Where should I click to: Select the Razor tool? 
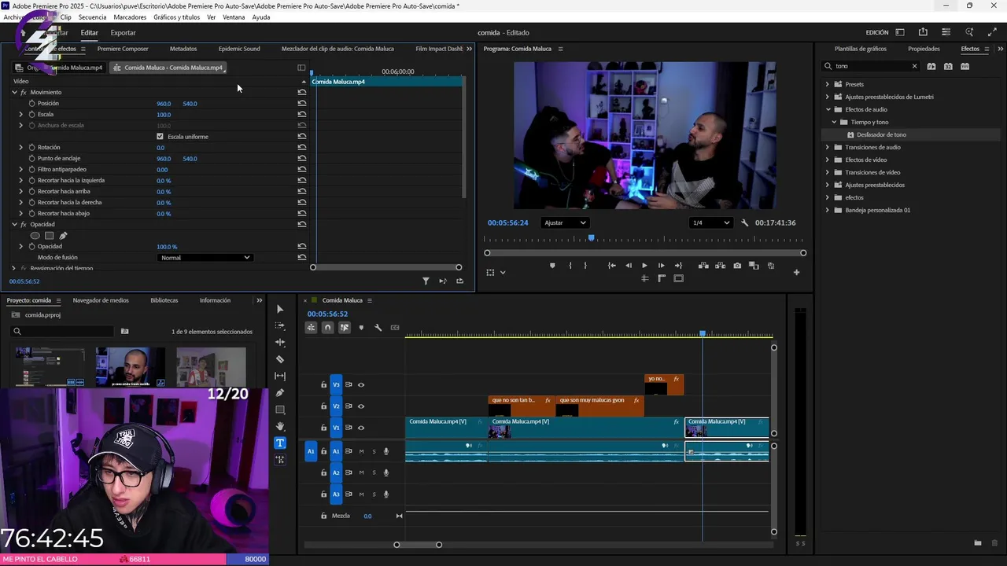280,359
